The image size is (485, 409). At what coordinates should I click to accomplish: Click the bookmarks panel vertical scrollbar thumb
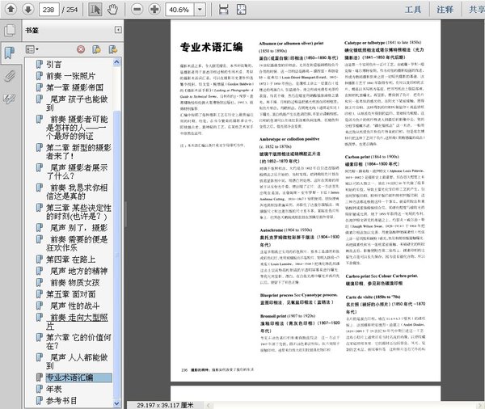pos(116,254)
